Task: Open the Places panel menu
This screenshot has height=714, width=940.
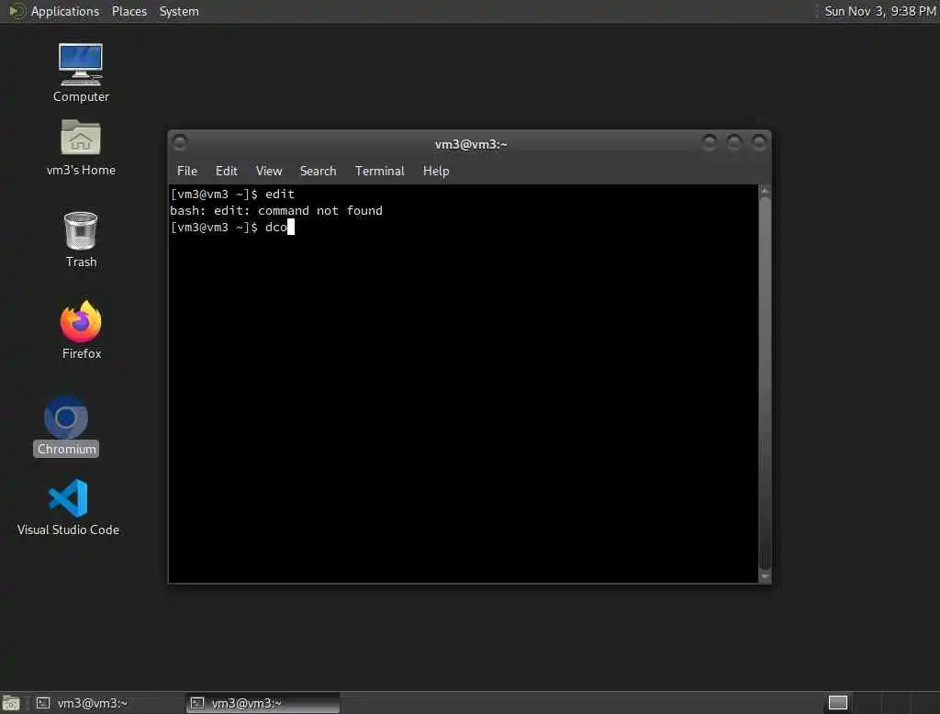Action: point(129,11)
